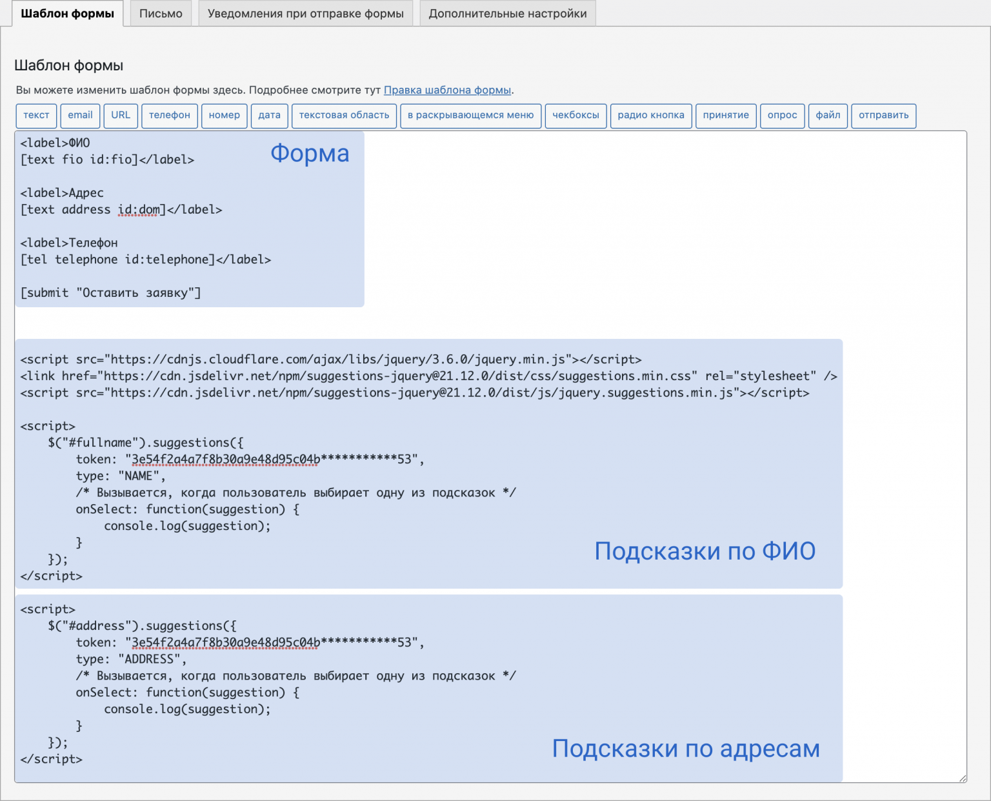Add checkboxes using the чекбоксы button
Image resolution: width=991 pixels, height=801 pixels.
point(576,116)
